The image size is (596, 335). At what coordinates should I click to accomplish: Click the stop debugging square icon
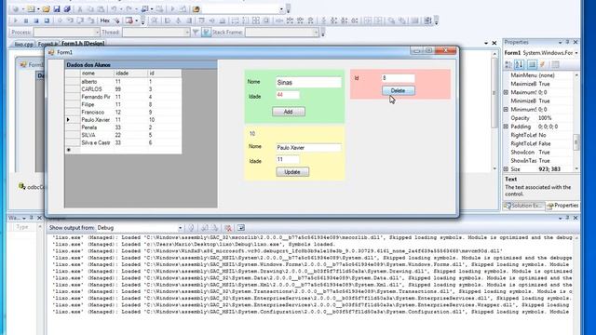coord(36,20)
